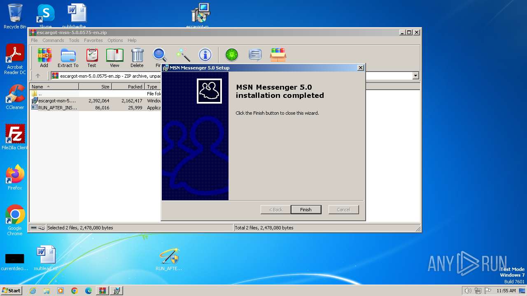Sort by Size column header

[95, 87]
